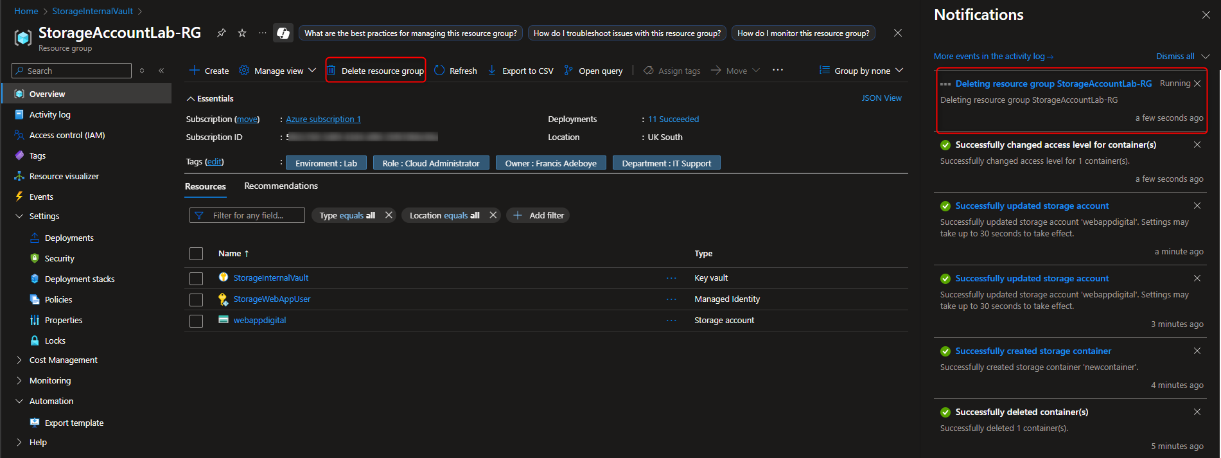
Task: Open the Manage view dropdown
Action: point(277,71)
